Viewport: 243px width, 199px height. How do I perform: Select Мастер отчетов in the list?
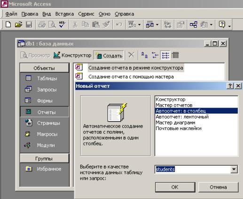196,105
